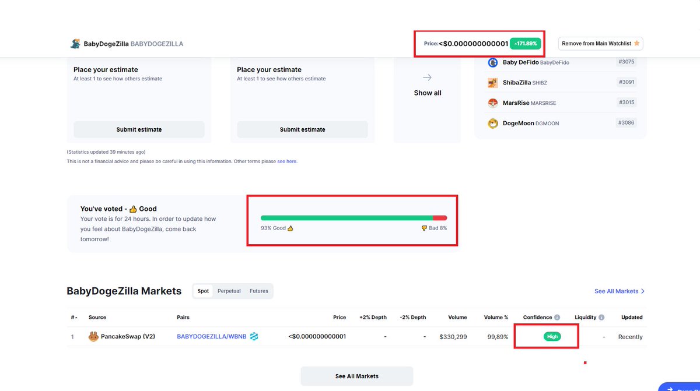Image resolution: width=700 pixels, height=391 pixels.
Task: Click the arrow icon above Show all
Action: (x=428, y=78)
